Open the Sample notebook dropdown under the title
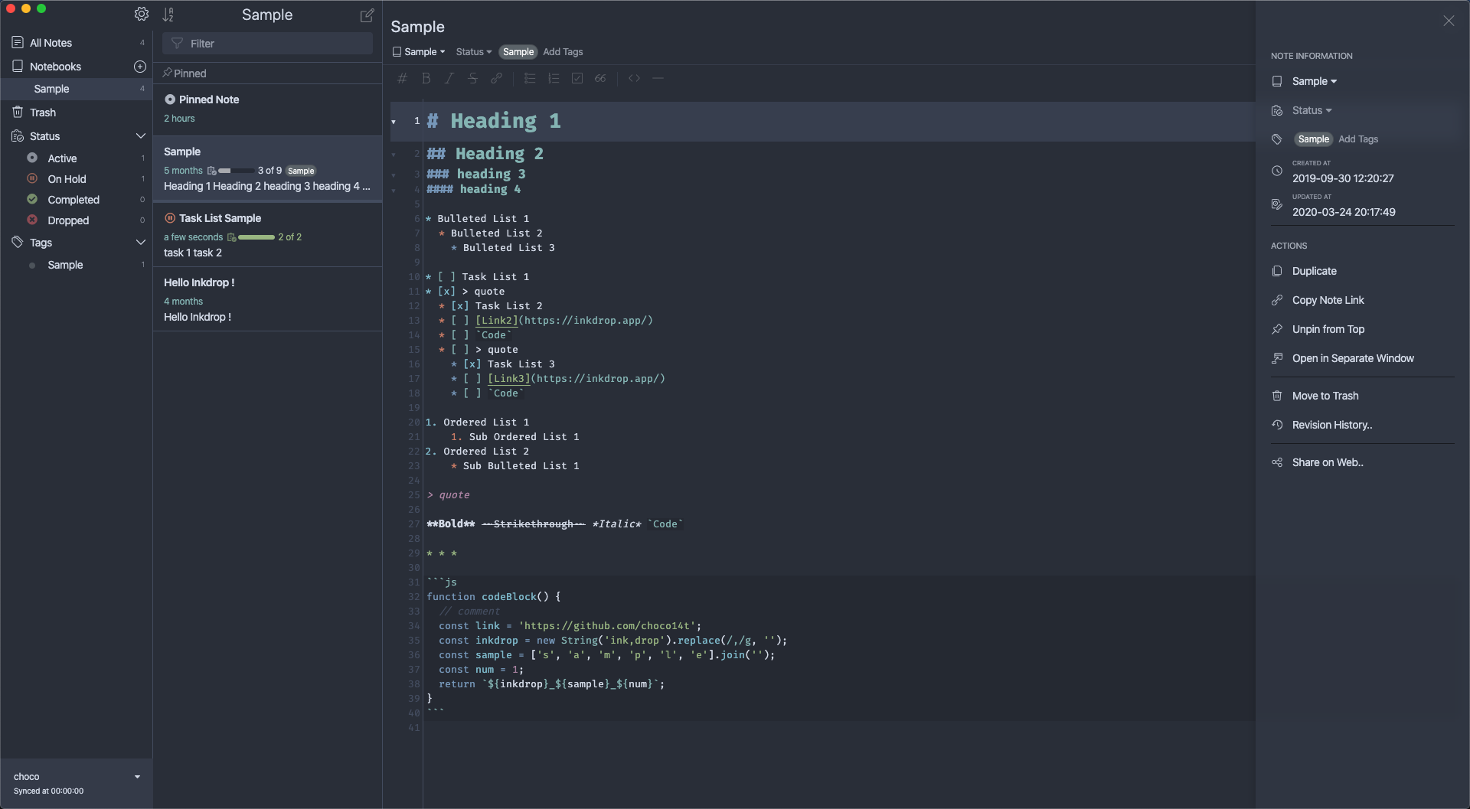Screen dimensions: 1470x809 [x=419, y=52]
